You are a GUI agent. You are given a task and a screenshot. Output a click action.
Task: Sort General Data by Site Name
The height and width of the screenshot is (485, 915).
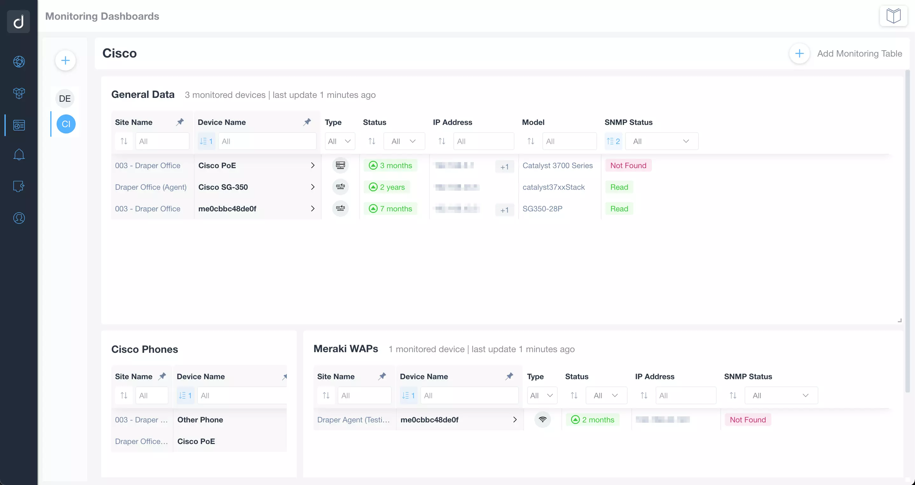124,141
